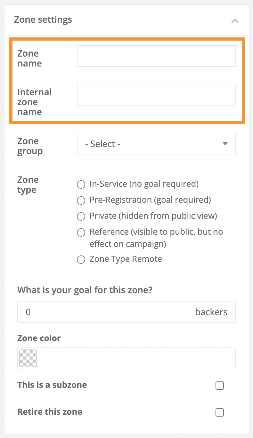This screenshot has width=253, height=438.
Task: Choose Pre-Registration (goal required) option
Action: pos(81,200)
